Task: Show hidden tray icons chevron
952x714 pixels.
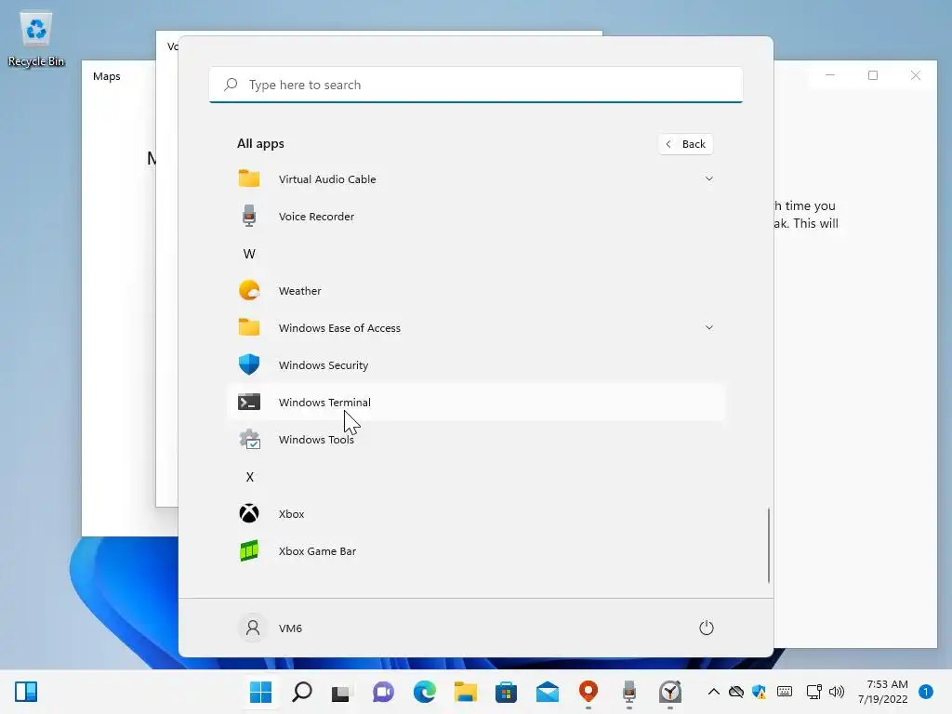Action: [714, 692]
